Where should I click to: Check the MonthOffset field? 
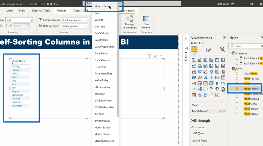(237, 109)
